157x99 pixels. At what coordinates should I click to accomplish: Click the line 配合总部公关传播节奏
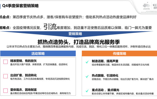coord(123,94)
